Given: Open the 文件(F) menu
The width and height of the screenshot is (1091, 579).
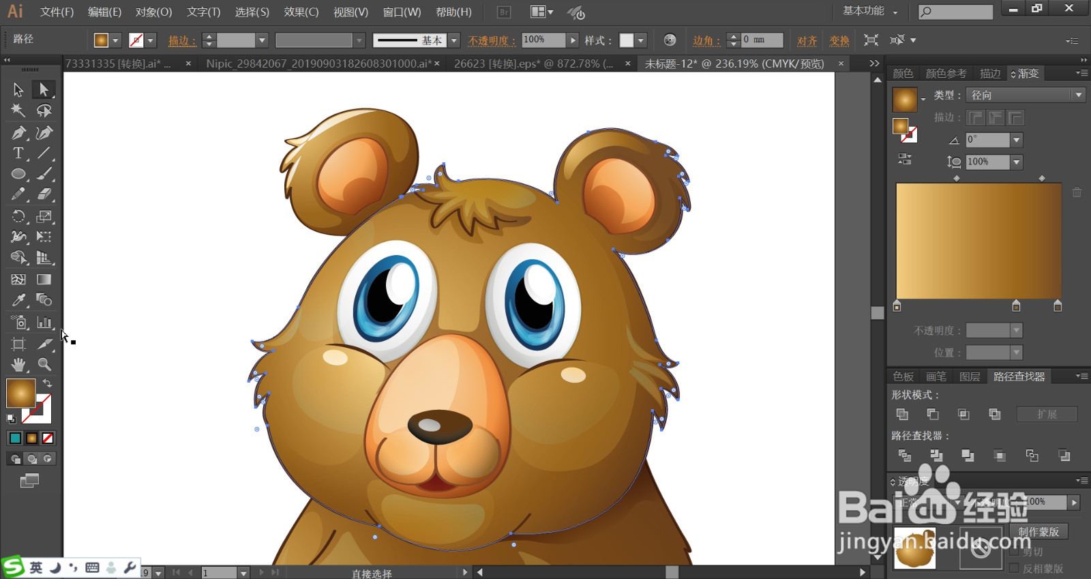Looking at the screenshot, I should (x=57, y=12).
